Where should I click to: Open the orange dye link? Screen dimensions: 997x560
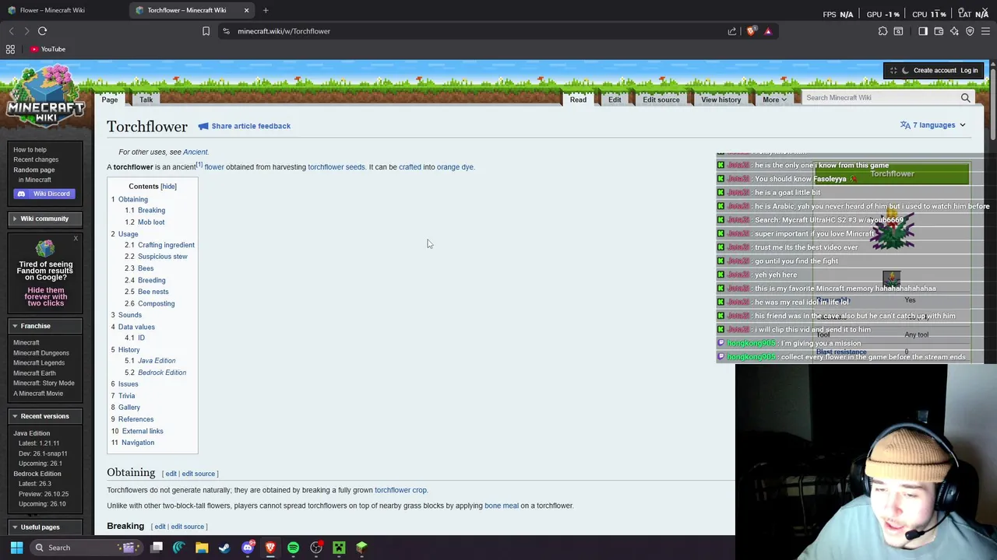pos(455,167)
